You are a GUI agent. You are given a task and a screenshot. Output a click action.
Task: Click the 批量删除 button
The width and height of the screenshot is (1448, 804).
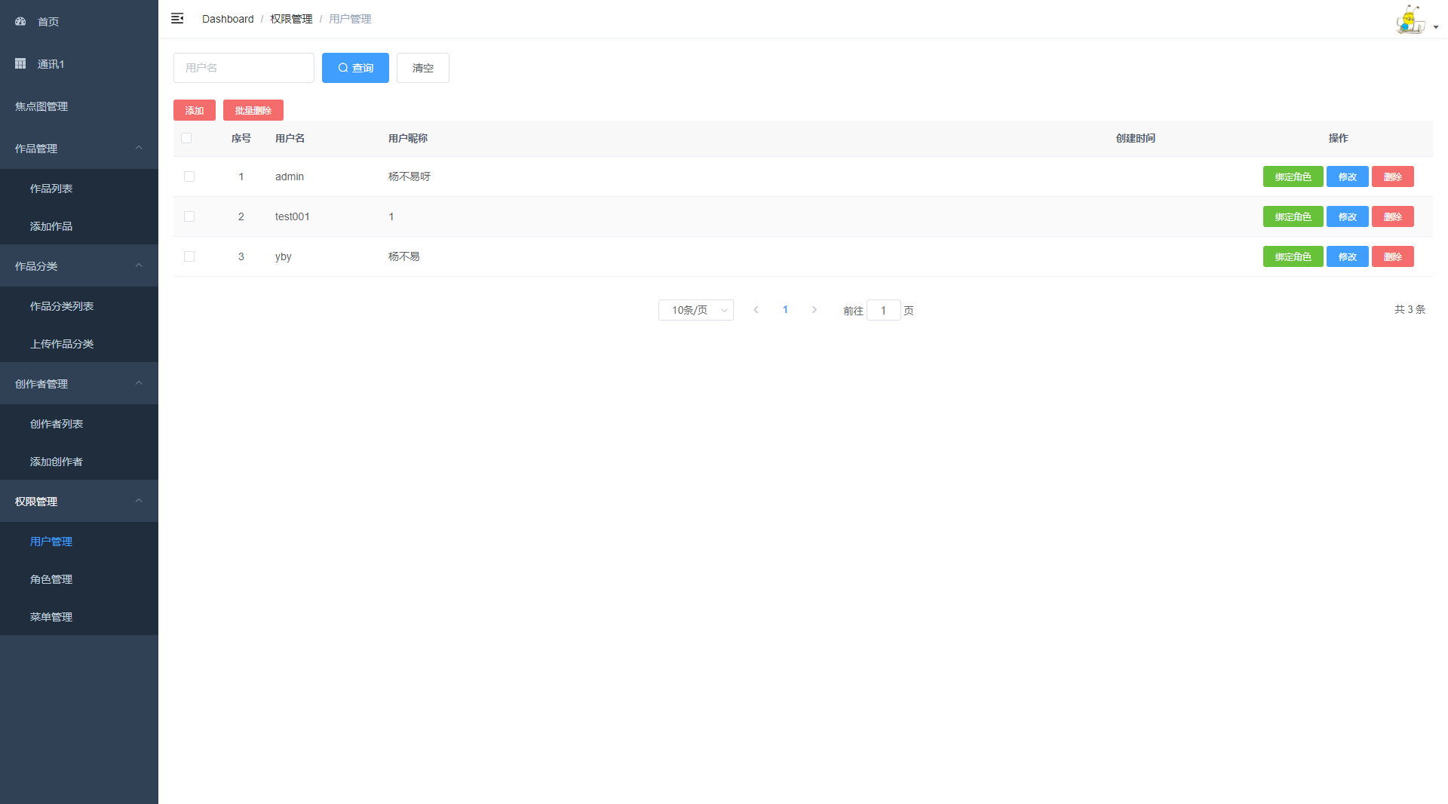click(x=253, y=110)
